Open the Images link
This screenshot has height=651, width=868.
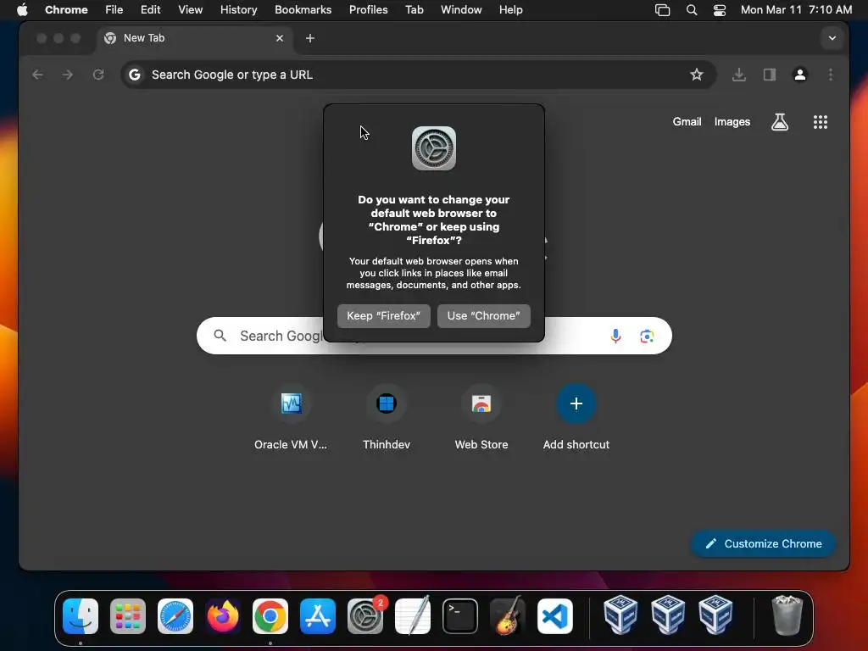tap(732, 122)
